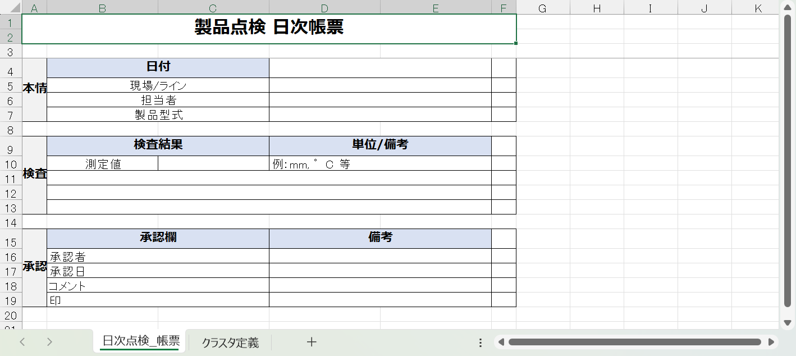This screenshot has height=356, width=796.
Task: Click the vertical scrollbar down arrow
Action: click(x=788, y=323)
